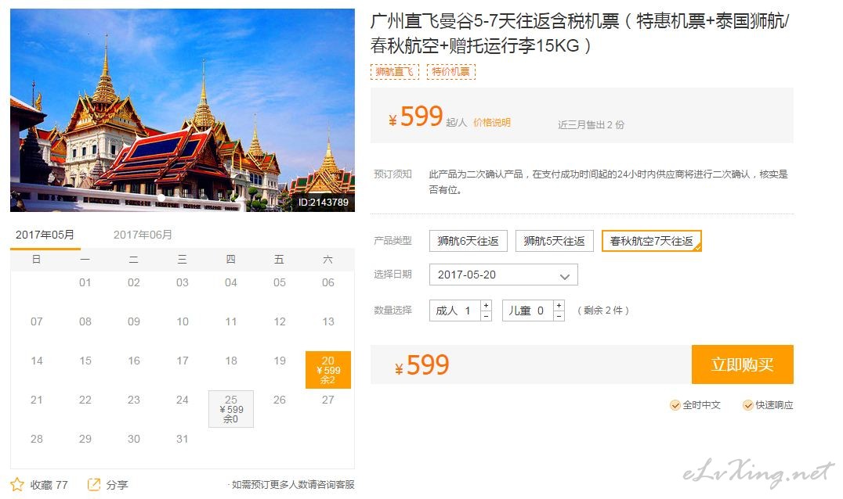Image resolution: width=843 pixels, height=499 pixels.
Task: Select product type 狮航5天往返
Action: (554, 241)
